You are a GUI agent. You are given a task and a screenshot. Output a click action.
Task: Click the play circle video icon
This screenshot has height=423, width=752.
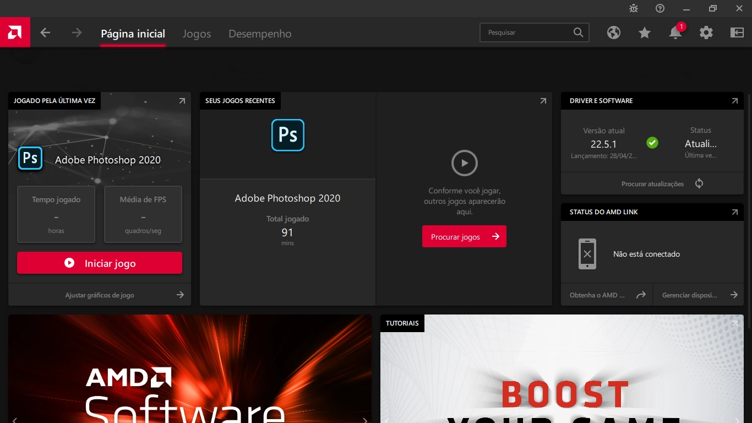tap(465, 163)
